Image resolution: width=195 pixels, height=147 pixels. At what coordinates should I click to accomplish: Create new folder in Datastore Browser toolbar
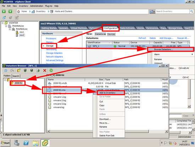tap(19, 70)
